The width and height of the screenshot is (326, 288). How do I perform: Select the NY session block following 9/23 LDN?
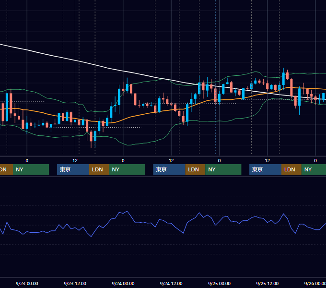(127, 169)
